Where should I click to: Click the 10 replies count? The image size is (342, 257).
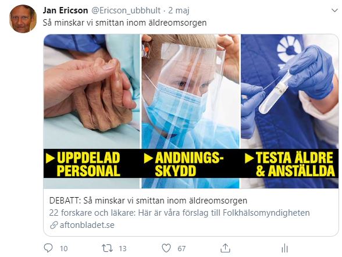[x=64, y=248]
